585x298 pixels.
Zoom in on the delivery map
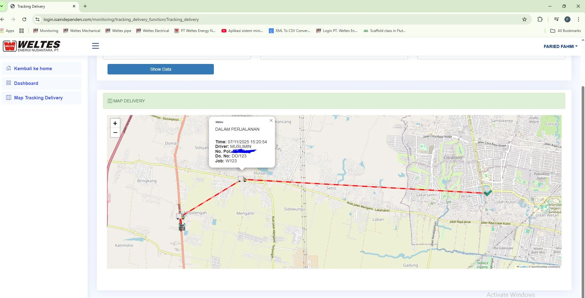coord(115,123)
